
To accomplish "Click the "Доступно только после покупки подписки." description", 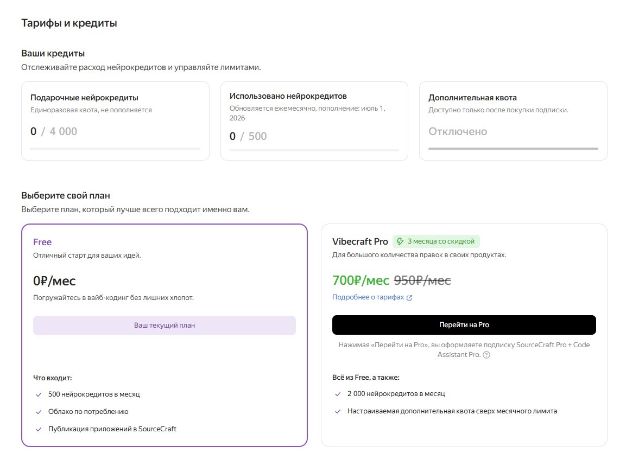I will pyautogui.click(x=498, y=110).
